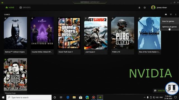Open Microsoft Store from taskbar
Screen dimensions: 179x100
pyautogui.click(x=81, y=97)
